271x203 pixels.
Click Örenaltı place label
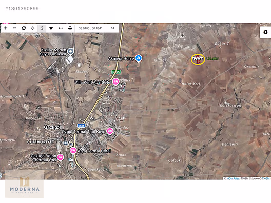pyautogui.click(x=251, y=66)
